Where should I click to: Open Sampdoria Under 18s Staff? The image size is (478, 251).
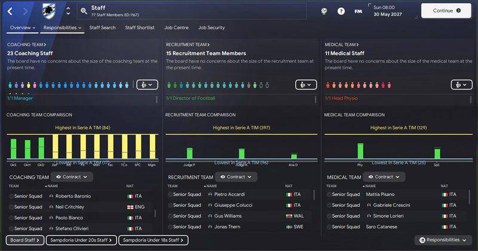click(x=154, y=240)
